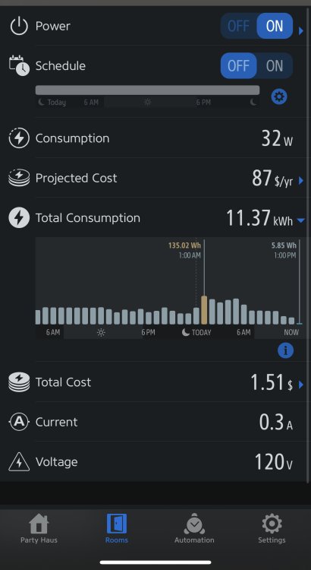Select the highlighted 1:00 AM chart bar
The image size is (311, 570).
[204, 310]
